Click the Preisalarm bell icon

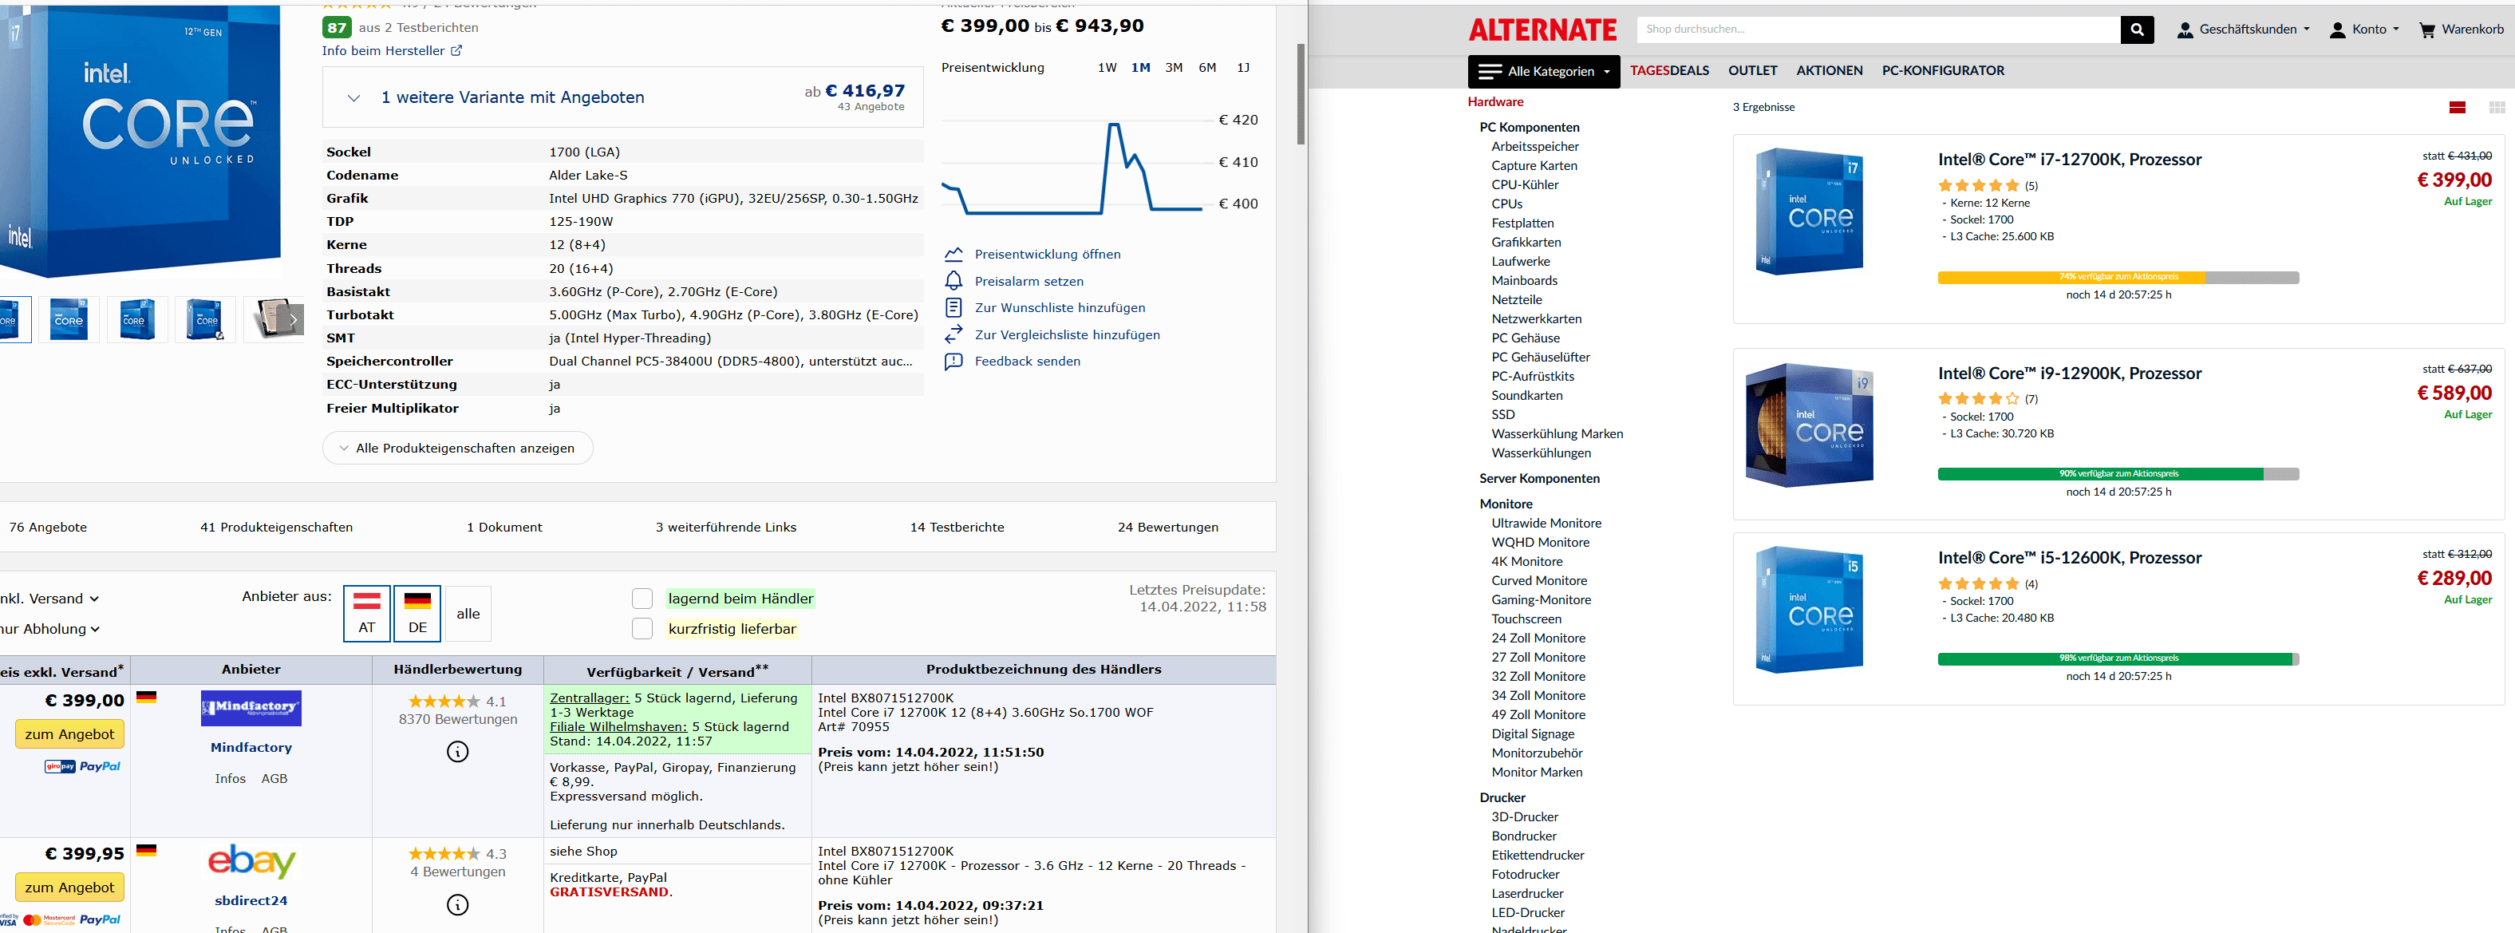(x=953, y=282)
